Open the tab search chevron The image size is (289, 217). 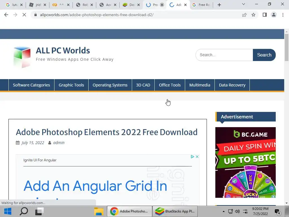[244, 4]
